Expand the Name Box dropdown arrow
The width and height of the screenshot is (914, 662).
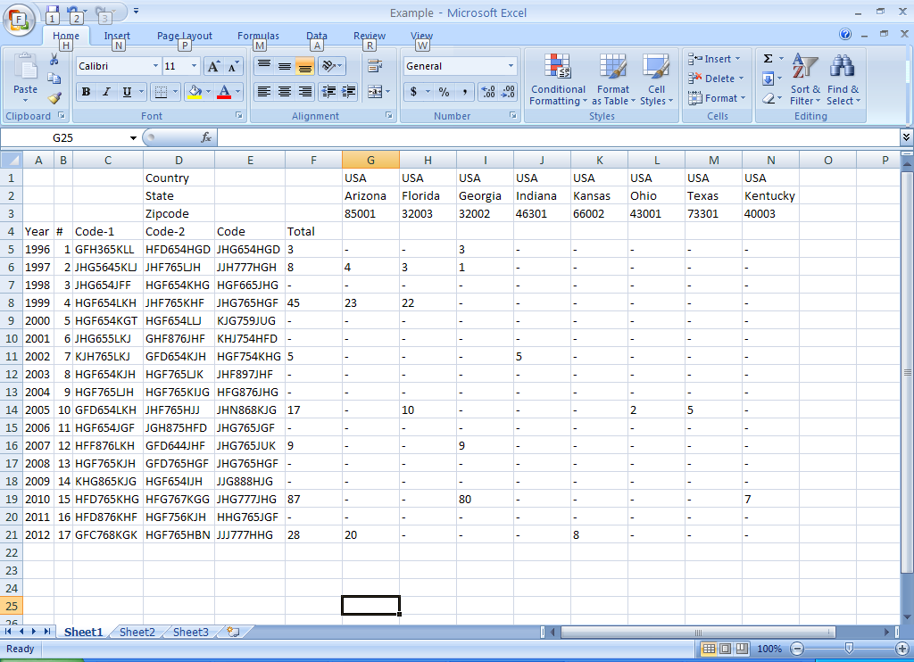click(x=133, y=138)
